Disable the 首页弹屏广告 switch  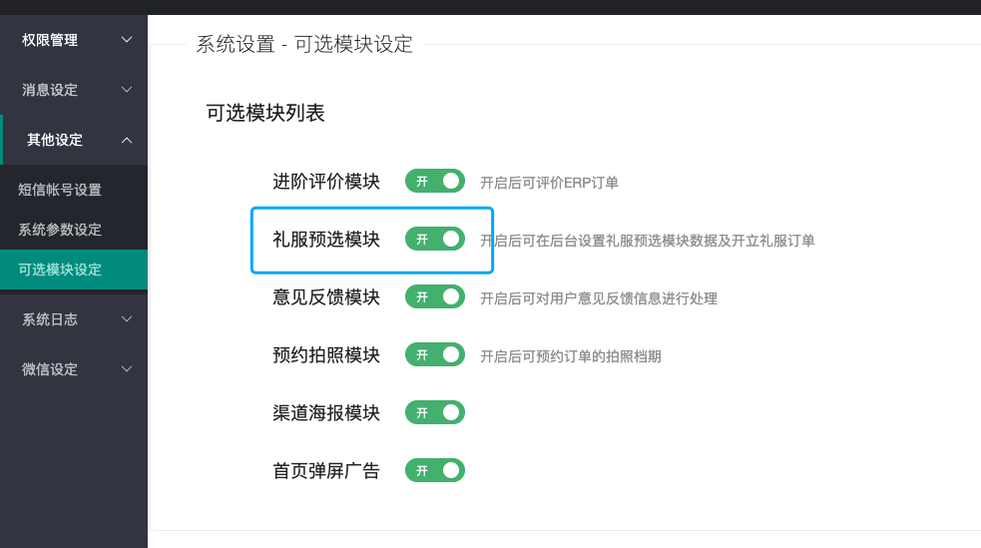(435, 470)
